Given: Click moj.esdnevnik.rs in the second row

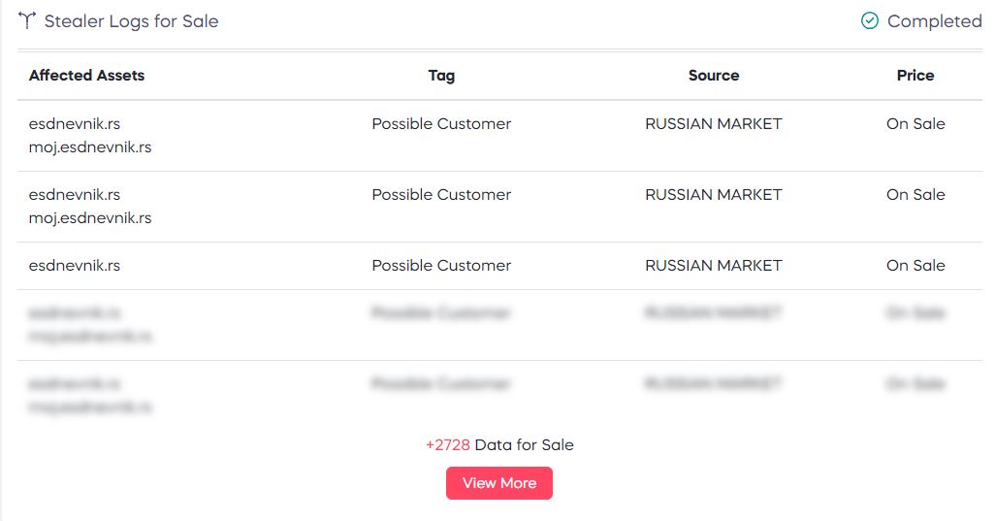Looking at the screenshot, I should (90, 218).
